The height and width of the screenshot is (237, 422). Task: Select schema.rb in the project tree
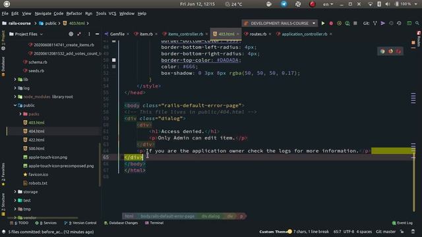click(38, 62)
